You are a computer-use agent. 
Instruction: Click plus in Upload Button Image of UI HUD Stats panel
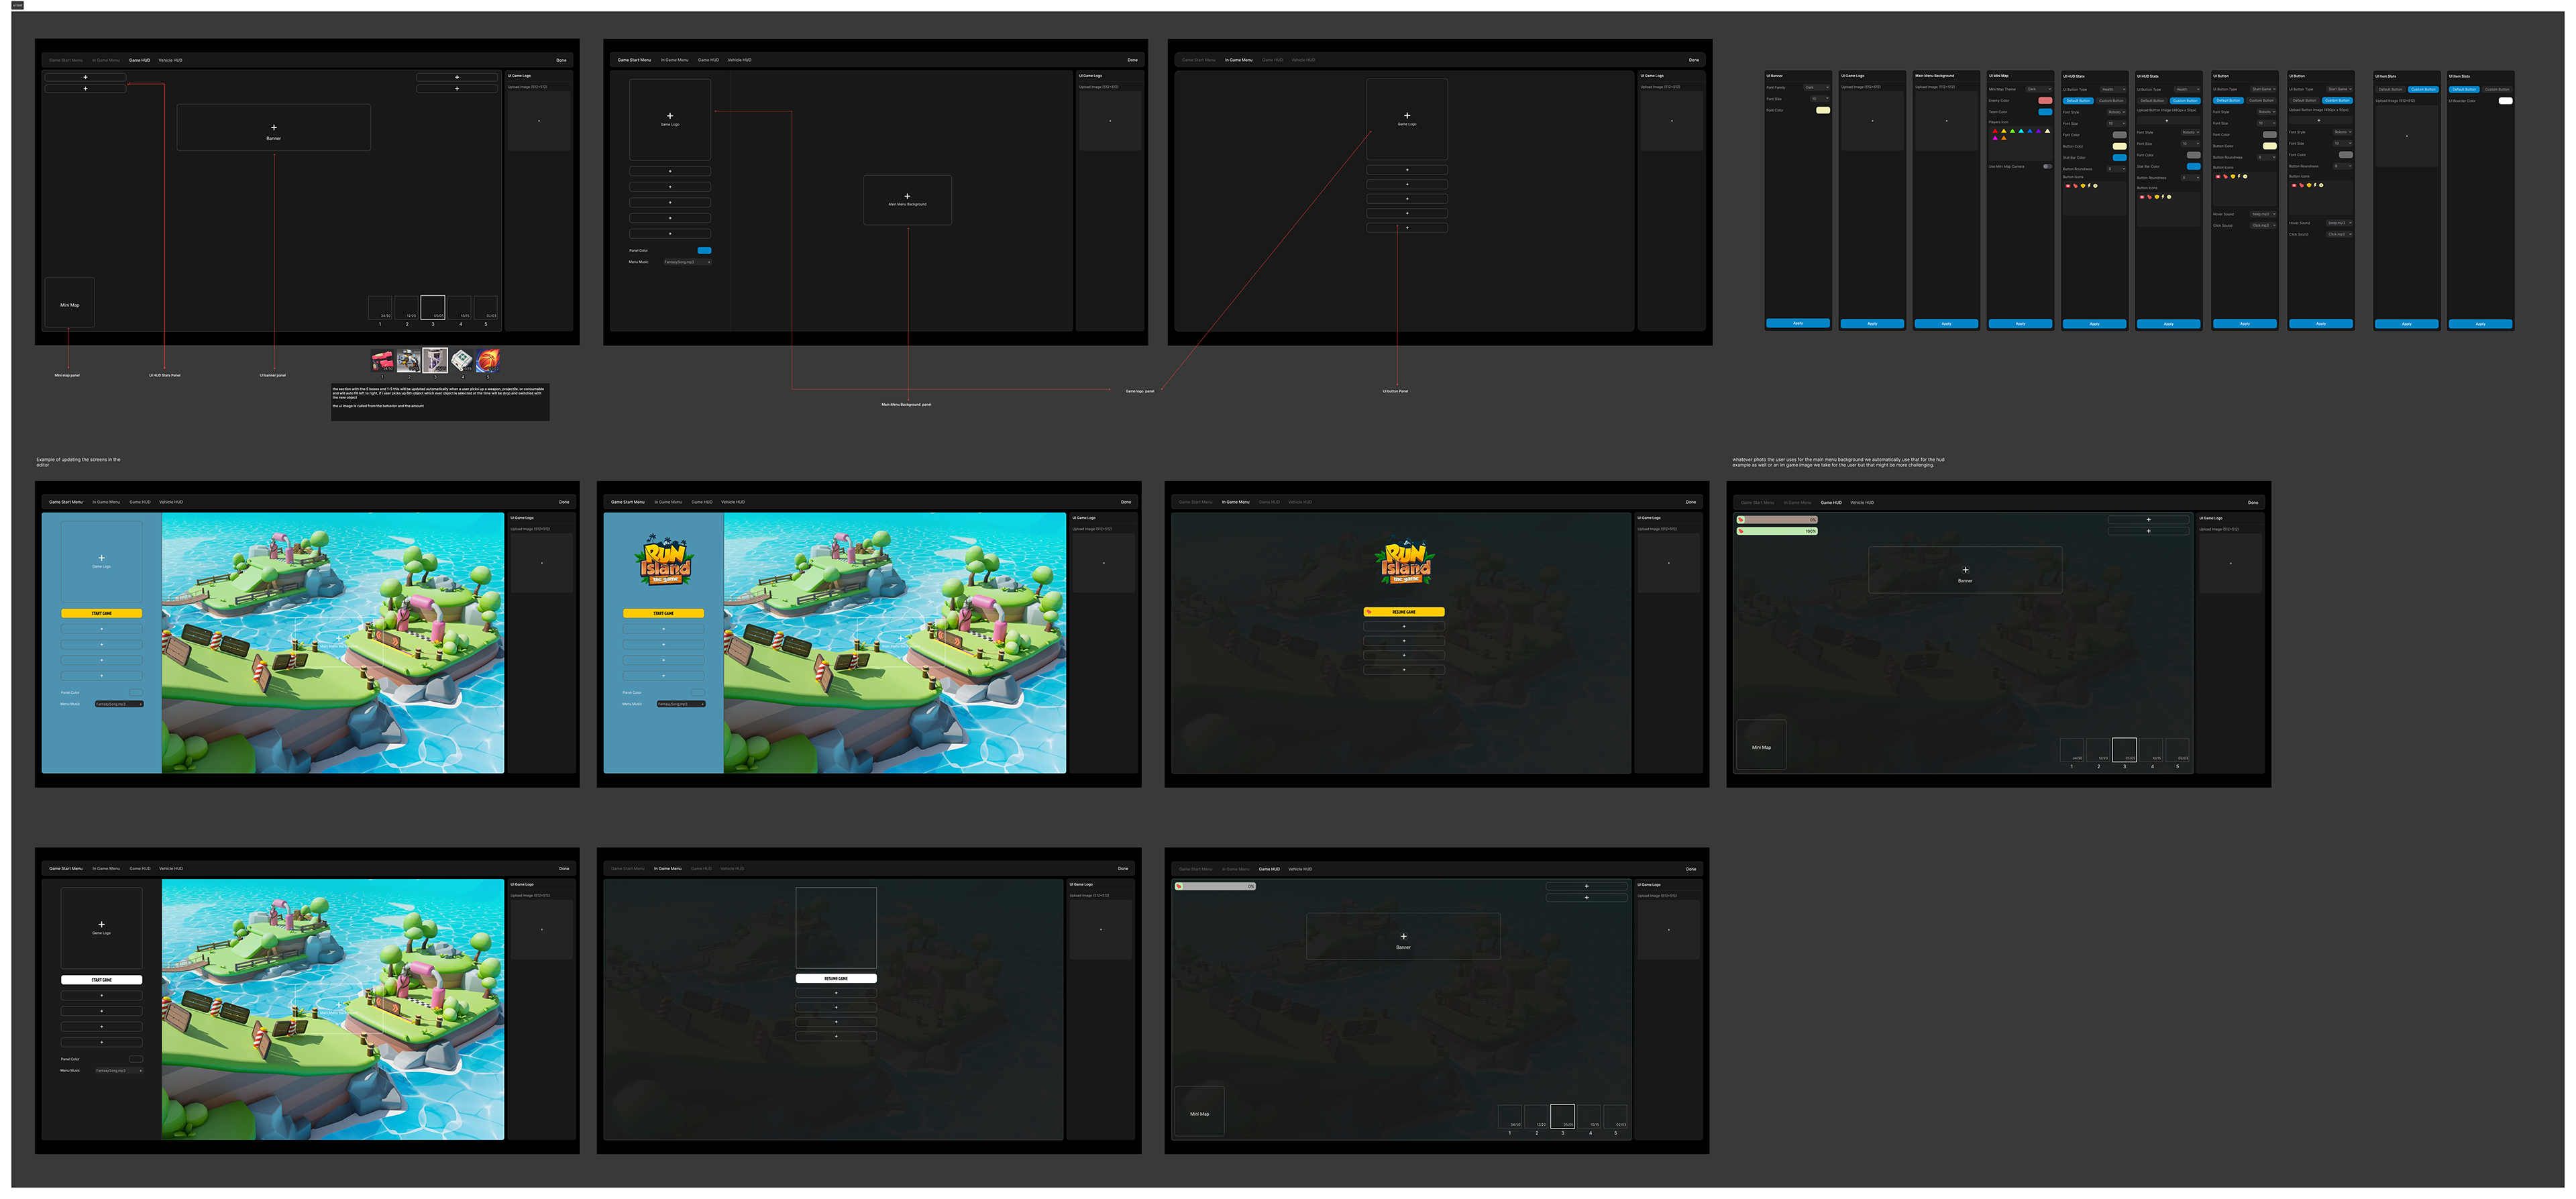coord(2167,121)
